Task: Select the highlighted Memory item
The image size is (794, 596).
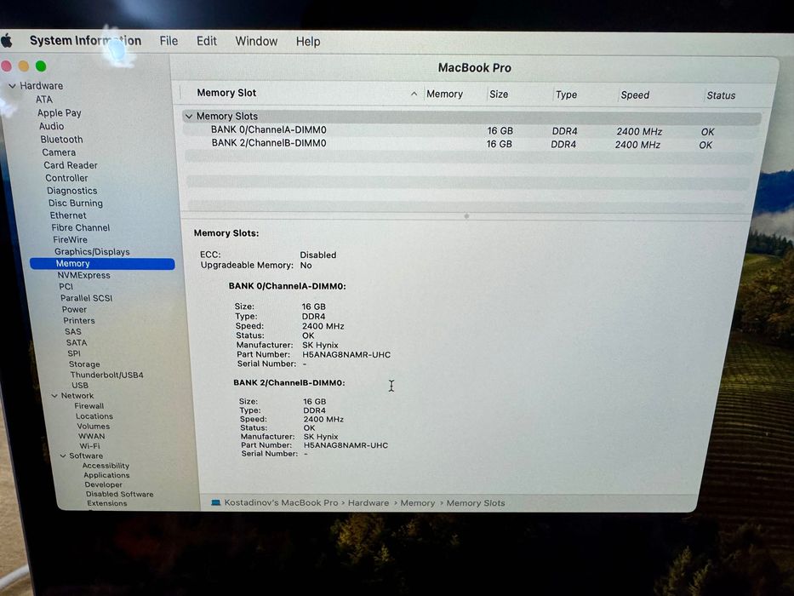Action: 102,264
